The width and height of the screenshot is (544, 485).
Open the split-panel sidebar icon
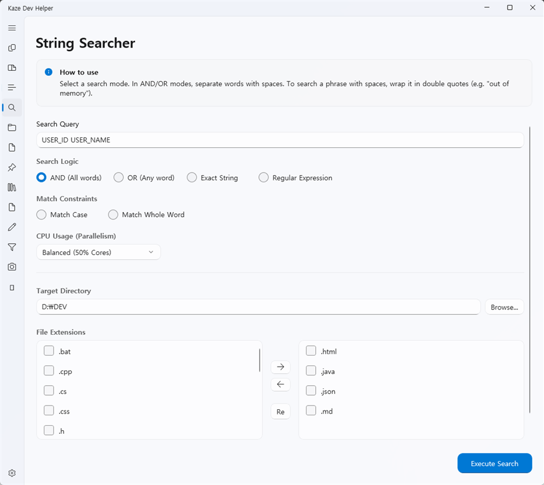pos(12,68)
